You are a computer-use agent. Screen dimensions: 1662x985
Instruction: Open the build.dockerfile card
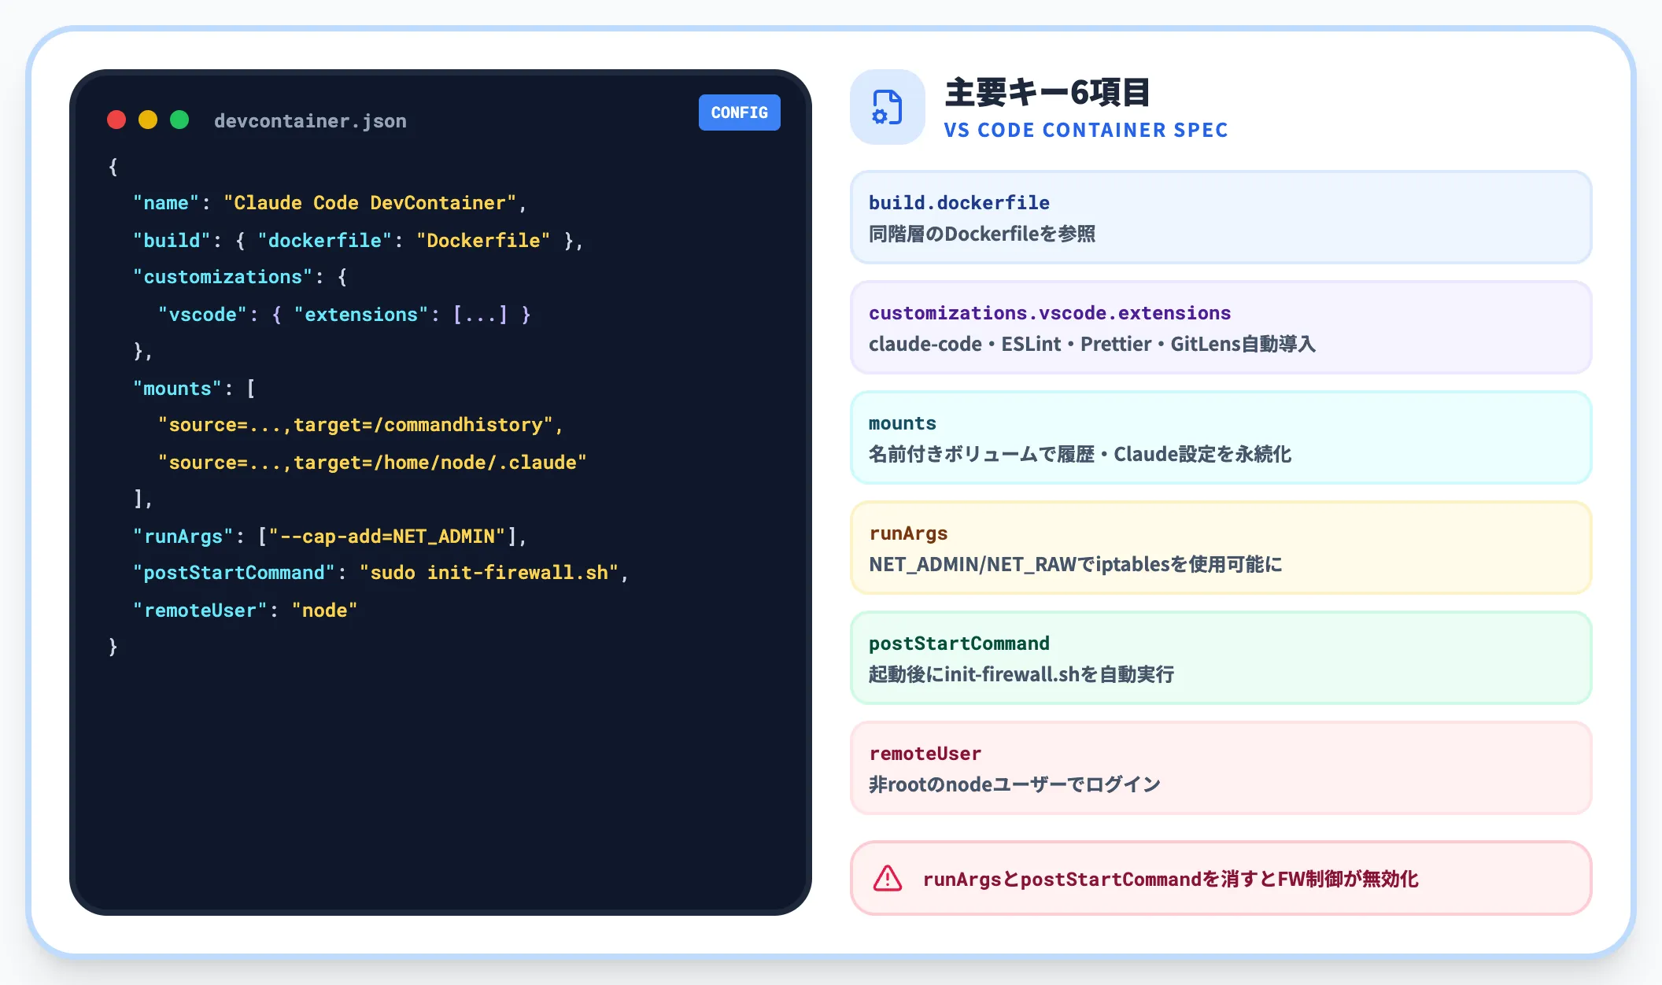coord(1221,217)
